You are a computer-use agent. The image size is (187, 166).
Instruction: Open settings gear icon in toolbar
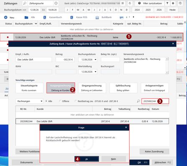point(173,3)
